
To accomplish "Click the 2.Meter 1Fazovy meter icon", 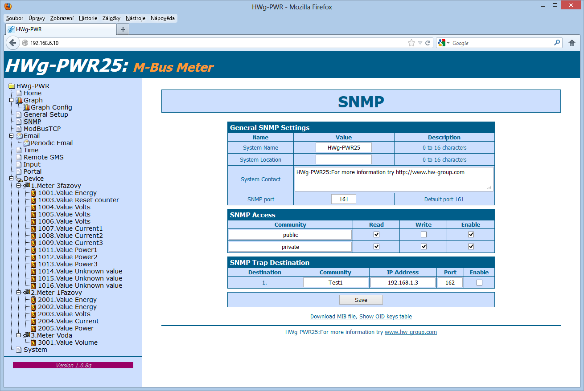I will [x=26, y=293].
